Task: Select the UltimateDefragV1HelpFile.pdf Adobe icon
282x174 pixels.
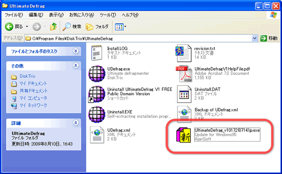Action: [x=184, y=74]
